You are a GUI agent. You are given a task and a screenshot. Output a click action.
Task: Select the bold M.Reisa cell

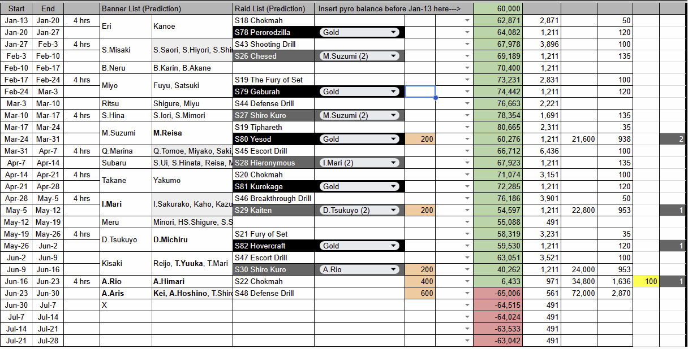(x=192, y=133)
